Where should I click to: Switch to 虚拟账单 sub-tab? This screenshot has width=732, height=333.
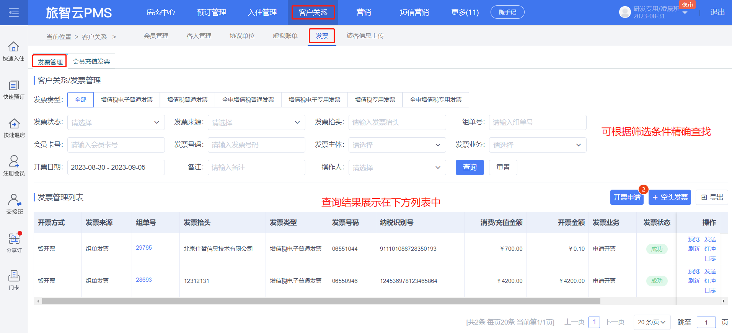pos(285,36)
